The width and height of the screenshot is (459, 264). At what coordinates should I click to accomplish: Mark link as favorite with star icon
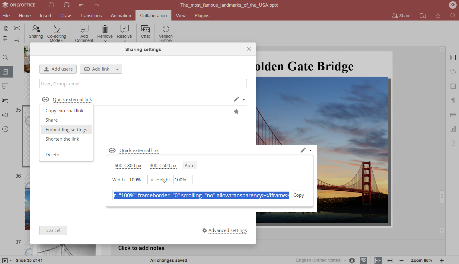point(236,112)
